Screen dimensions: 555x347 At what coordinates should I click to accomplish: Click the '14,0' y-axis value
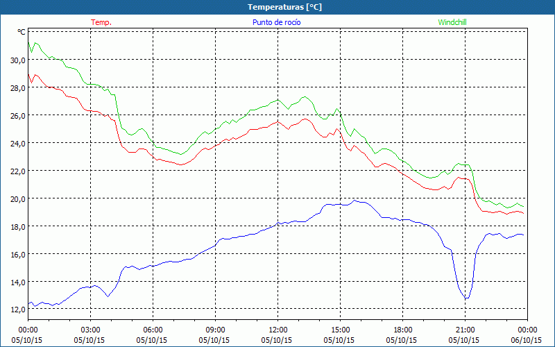(18, 282)
